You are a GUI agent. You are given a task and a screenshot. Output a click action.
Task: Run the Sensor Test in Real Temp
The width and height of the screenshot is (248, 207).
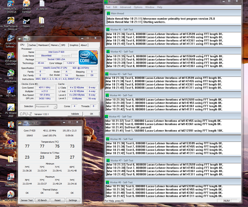click(x=27, y=200)
